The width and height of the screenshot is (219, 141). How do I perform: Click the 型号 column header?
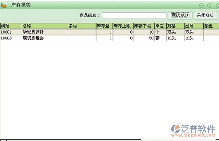coord(194,26)
